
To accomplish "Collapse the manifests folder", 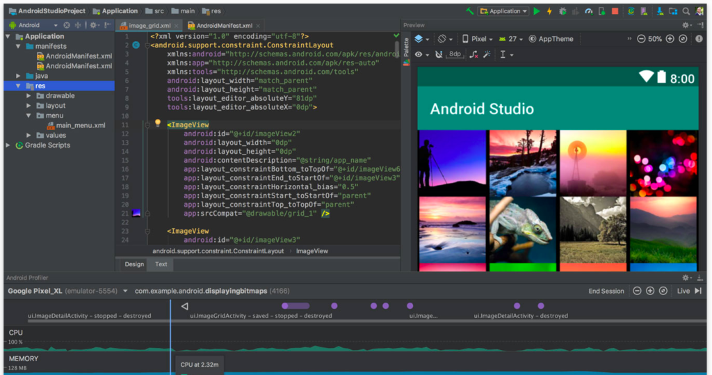I will click(x=18, y=47).
